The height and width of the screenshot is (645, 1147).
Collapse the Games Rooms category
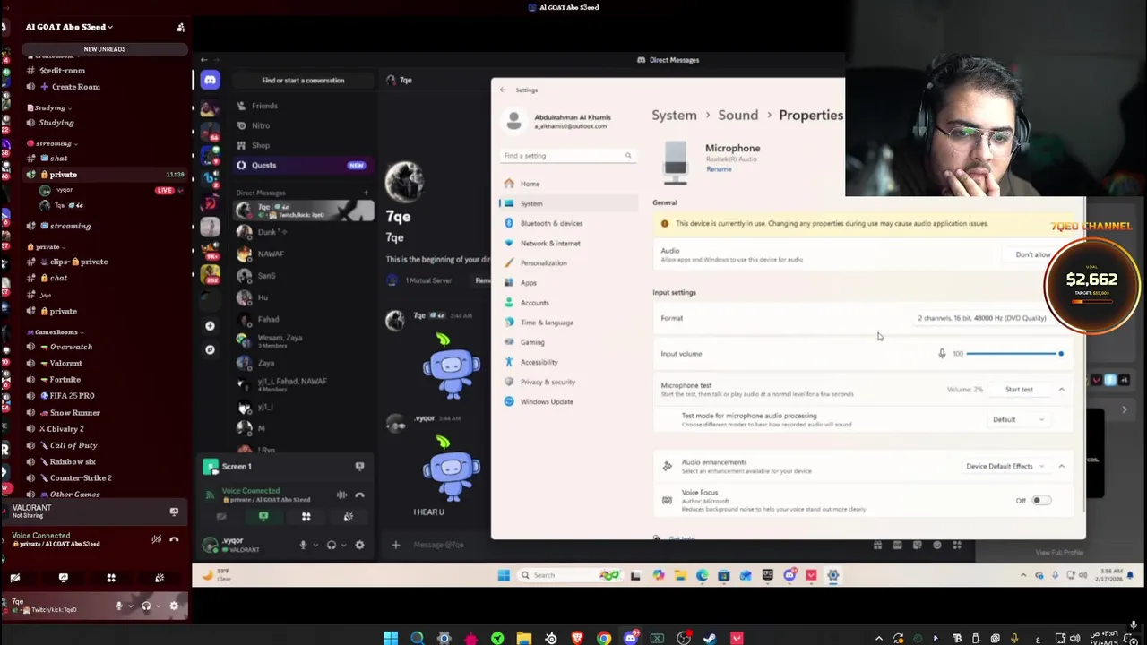56,331
